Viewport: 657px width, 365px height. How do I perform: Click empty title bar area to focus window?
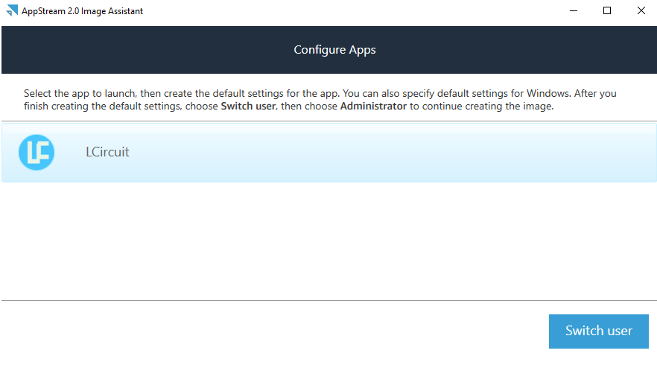335,11
